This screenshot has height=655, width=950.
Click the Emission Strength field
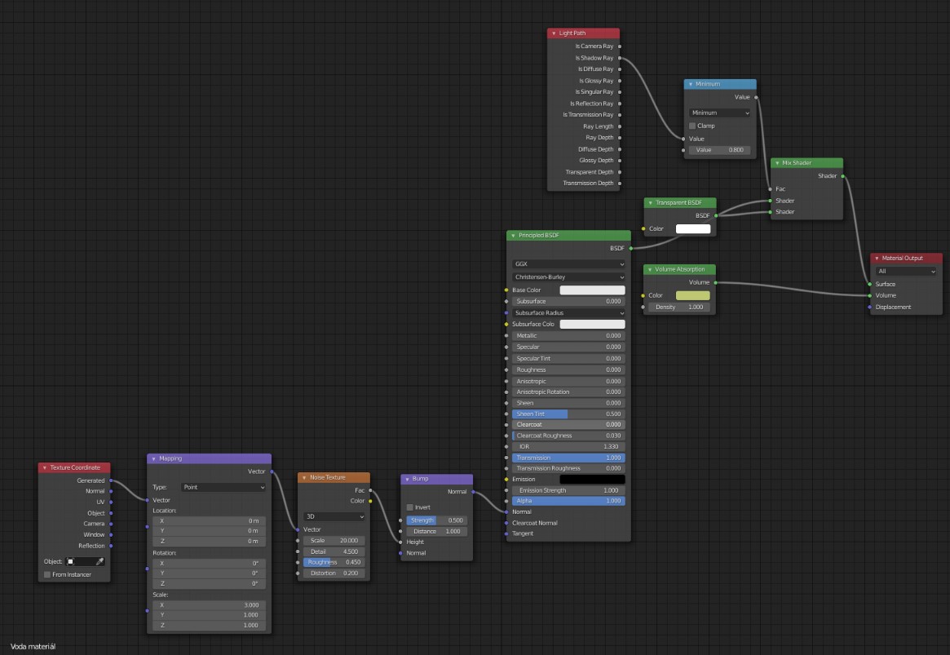click(568, 491)
